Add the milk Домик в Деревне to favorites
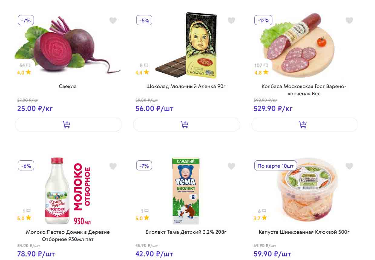 click(113, 166)
